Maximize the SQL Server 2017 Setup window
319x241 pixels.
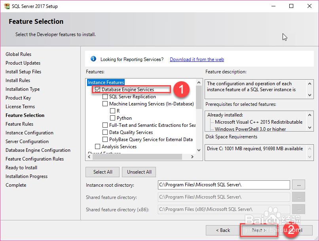(x=291, y=6)
